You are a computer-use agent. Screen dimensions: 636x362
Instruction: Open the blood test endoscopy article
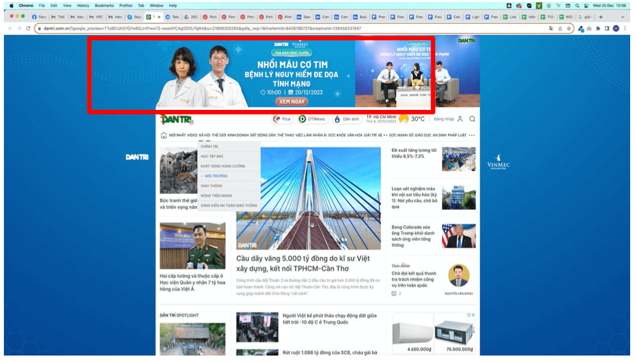(x=414, y=198)
